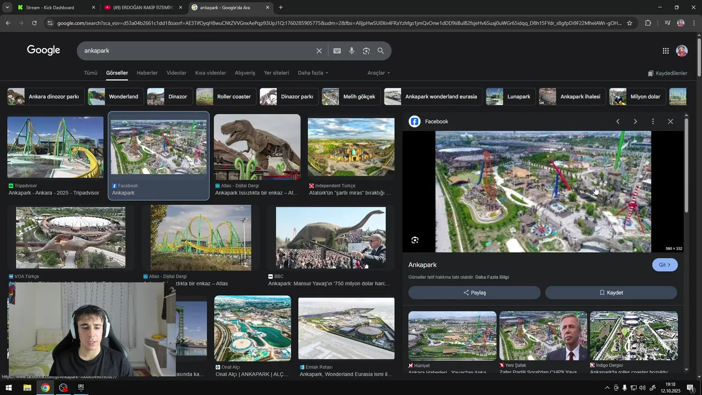Apply the Melih gökçek filter chip

(x=352, y=97)
